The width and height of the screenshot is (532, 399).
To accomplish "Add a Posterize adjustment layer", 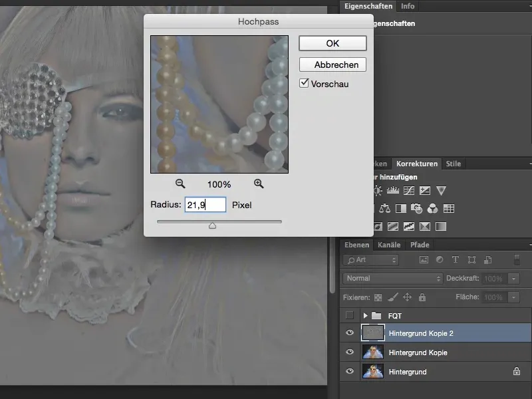I will [x=393, y=226].
